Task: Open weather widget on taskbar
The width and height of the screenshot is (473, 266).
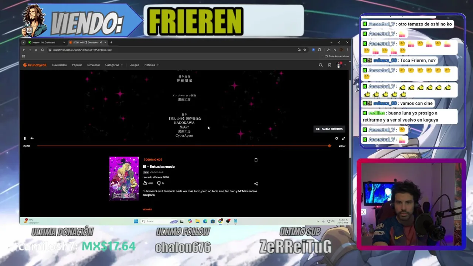Action: point(31,221)
